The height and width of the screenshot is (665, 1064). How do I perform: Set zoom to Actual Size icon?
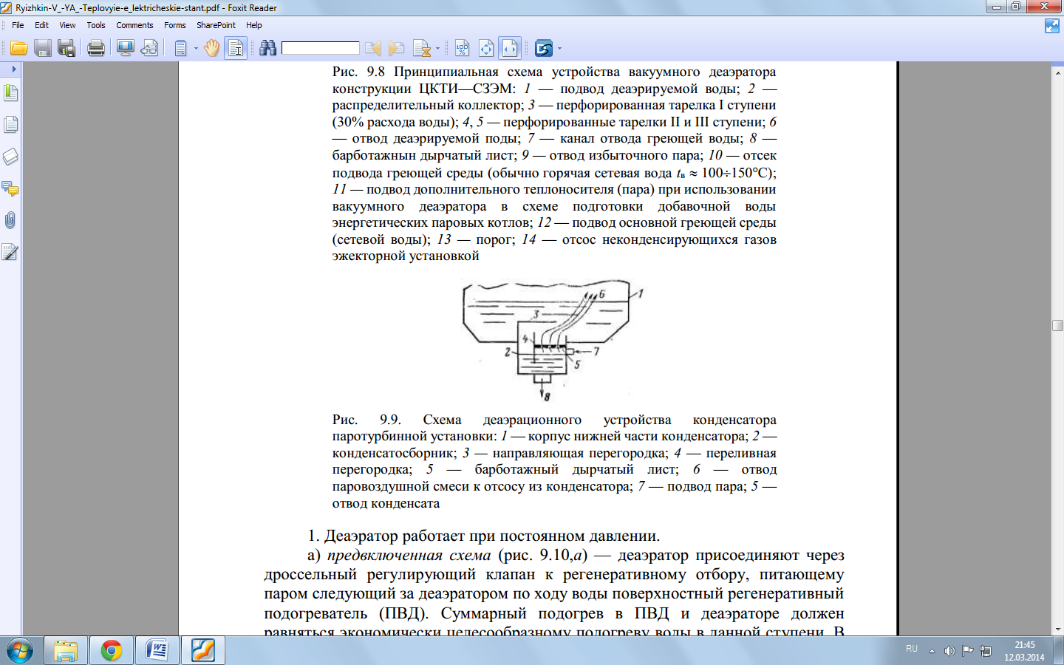pos(463,49)
